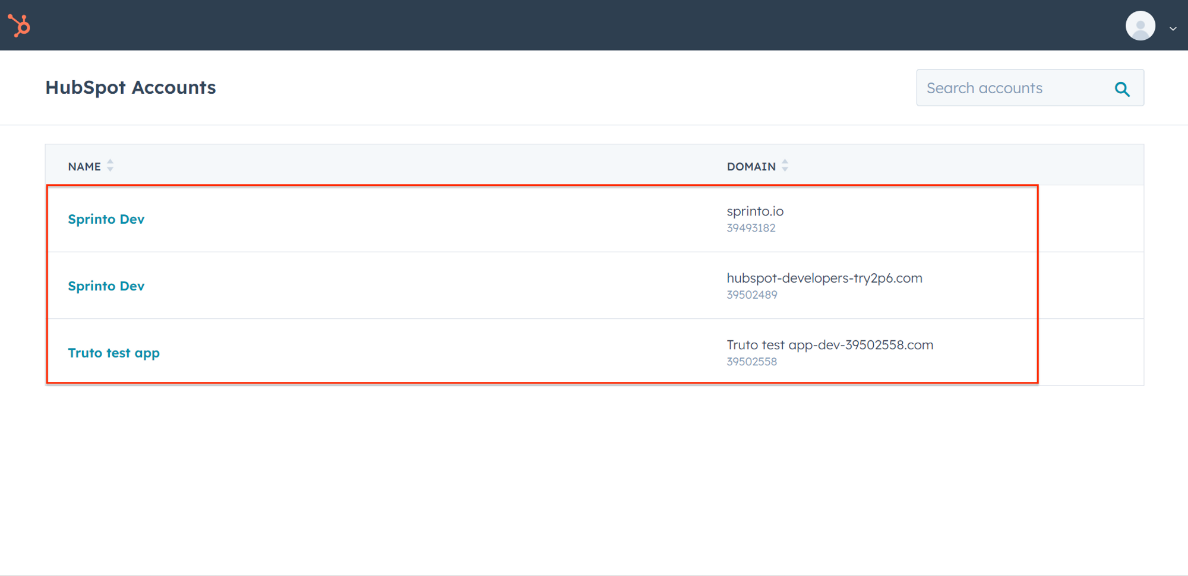Click account ID 39502558
Viewport: 1188px width, 576px height.
[751, 362]
